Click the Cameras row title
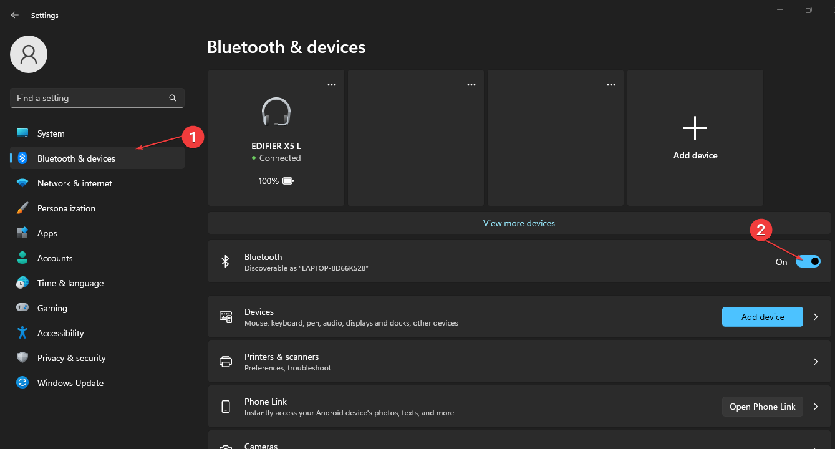The width and height of the screenshot is (835, 449). pyautogui.click(x=261, y=446)
